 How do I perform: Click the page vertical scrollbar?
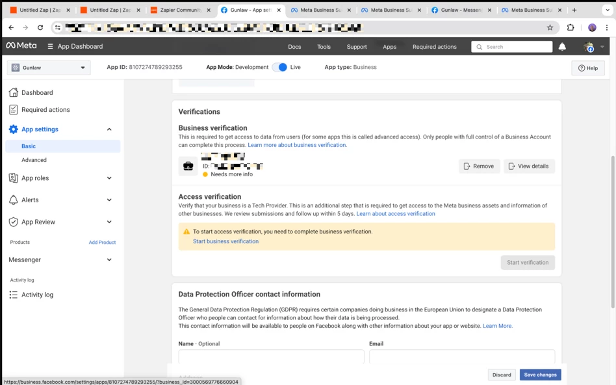coord(613,232)
